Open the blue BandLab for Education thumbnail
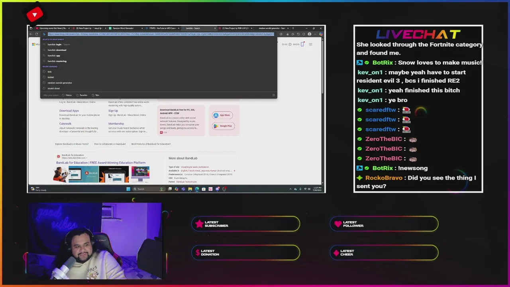The height and width of the screenshot is (287, 510). pos(84,175)
